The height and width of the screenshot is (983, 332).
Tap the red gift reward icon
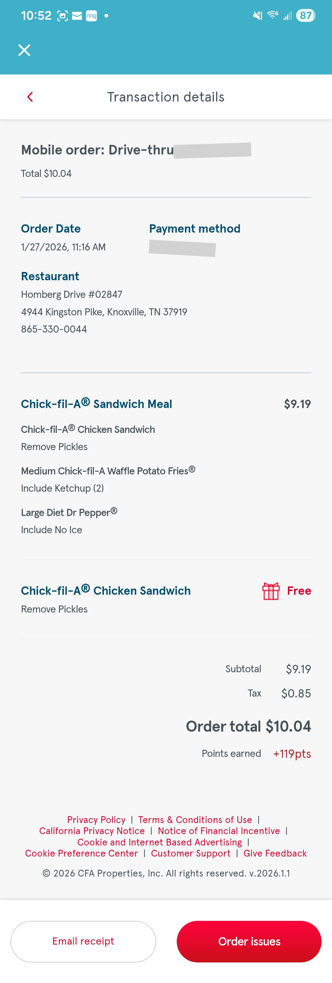click(x=271, y=591)
